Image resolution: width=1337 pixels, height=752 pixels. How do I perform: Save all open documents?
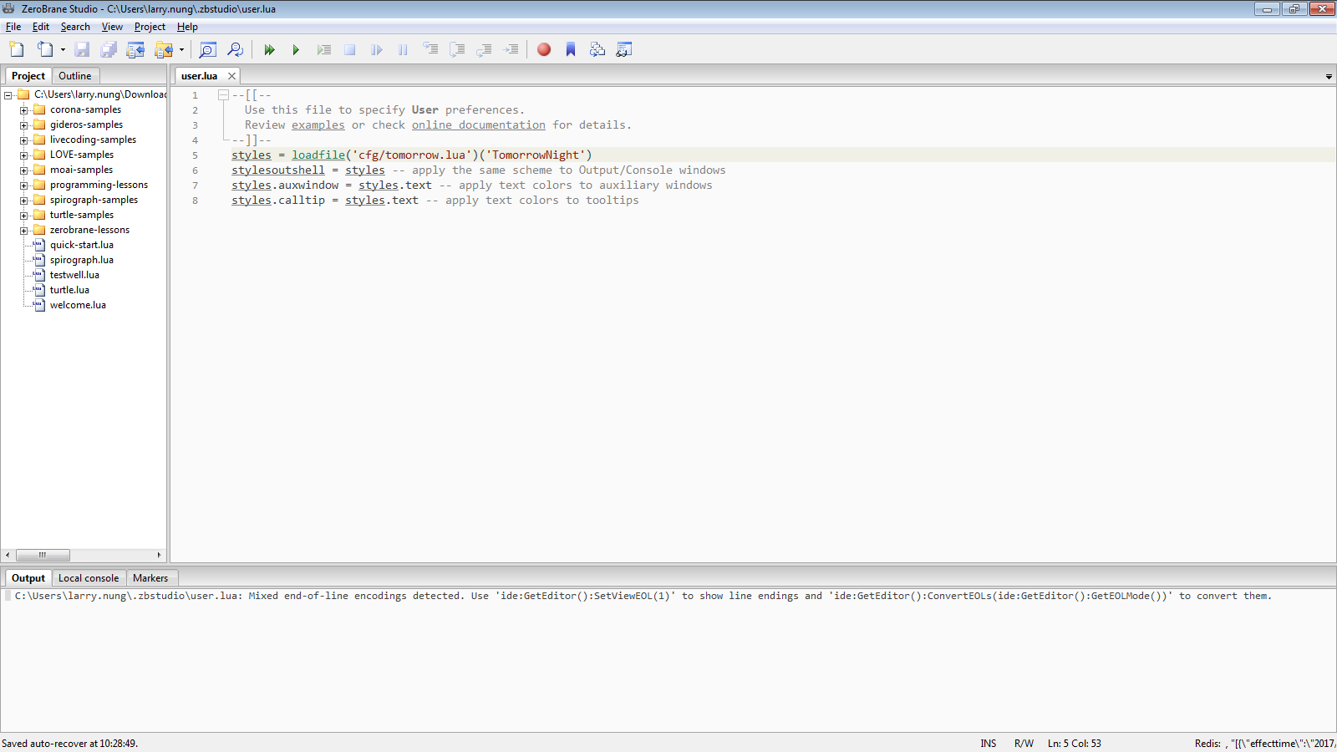(109, 49)
